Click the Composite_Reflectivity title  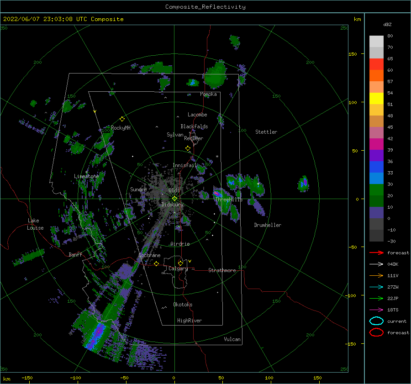[x=205, y=7]
